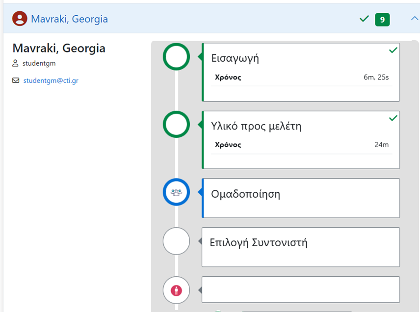Screen dimensions: 420x312
Task: Open the Υλικό προς μελέτη activity card
Action: (301, 140)
